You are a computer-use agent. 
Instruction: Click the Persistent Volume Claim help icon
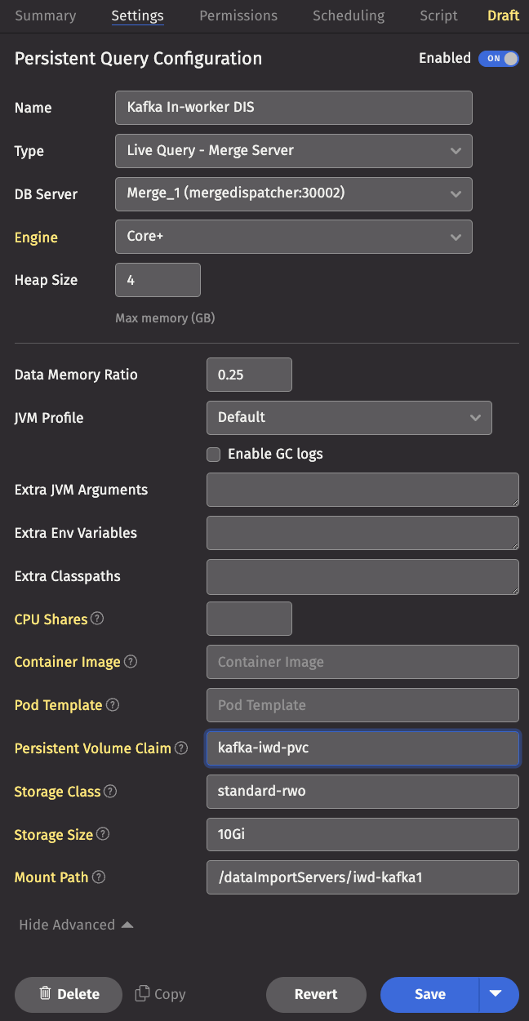point(181,748)
